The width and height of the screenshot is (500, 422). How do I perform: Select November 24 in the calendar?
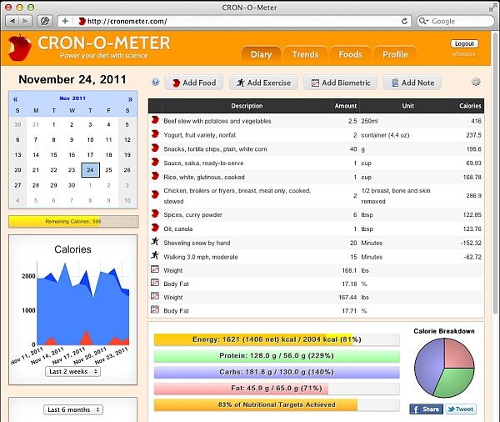pyautogui.click(x=90, y=170)
